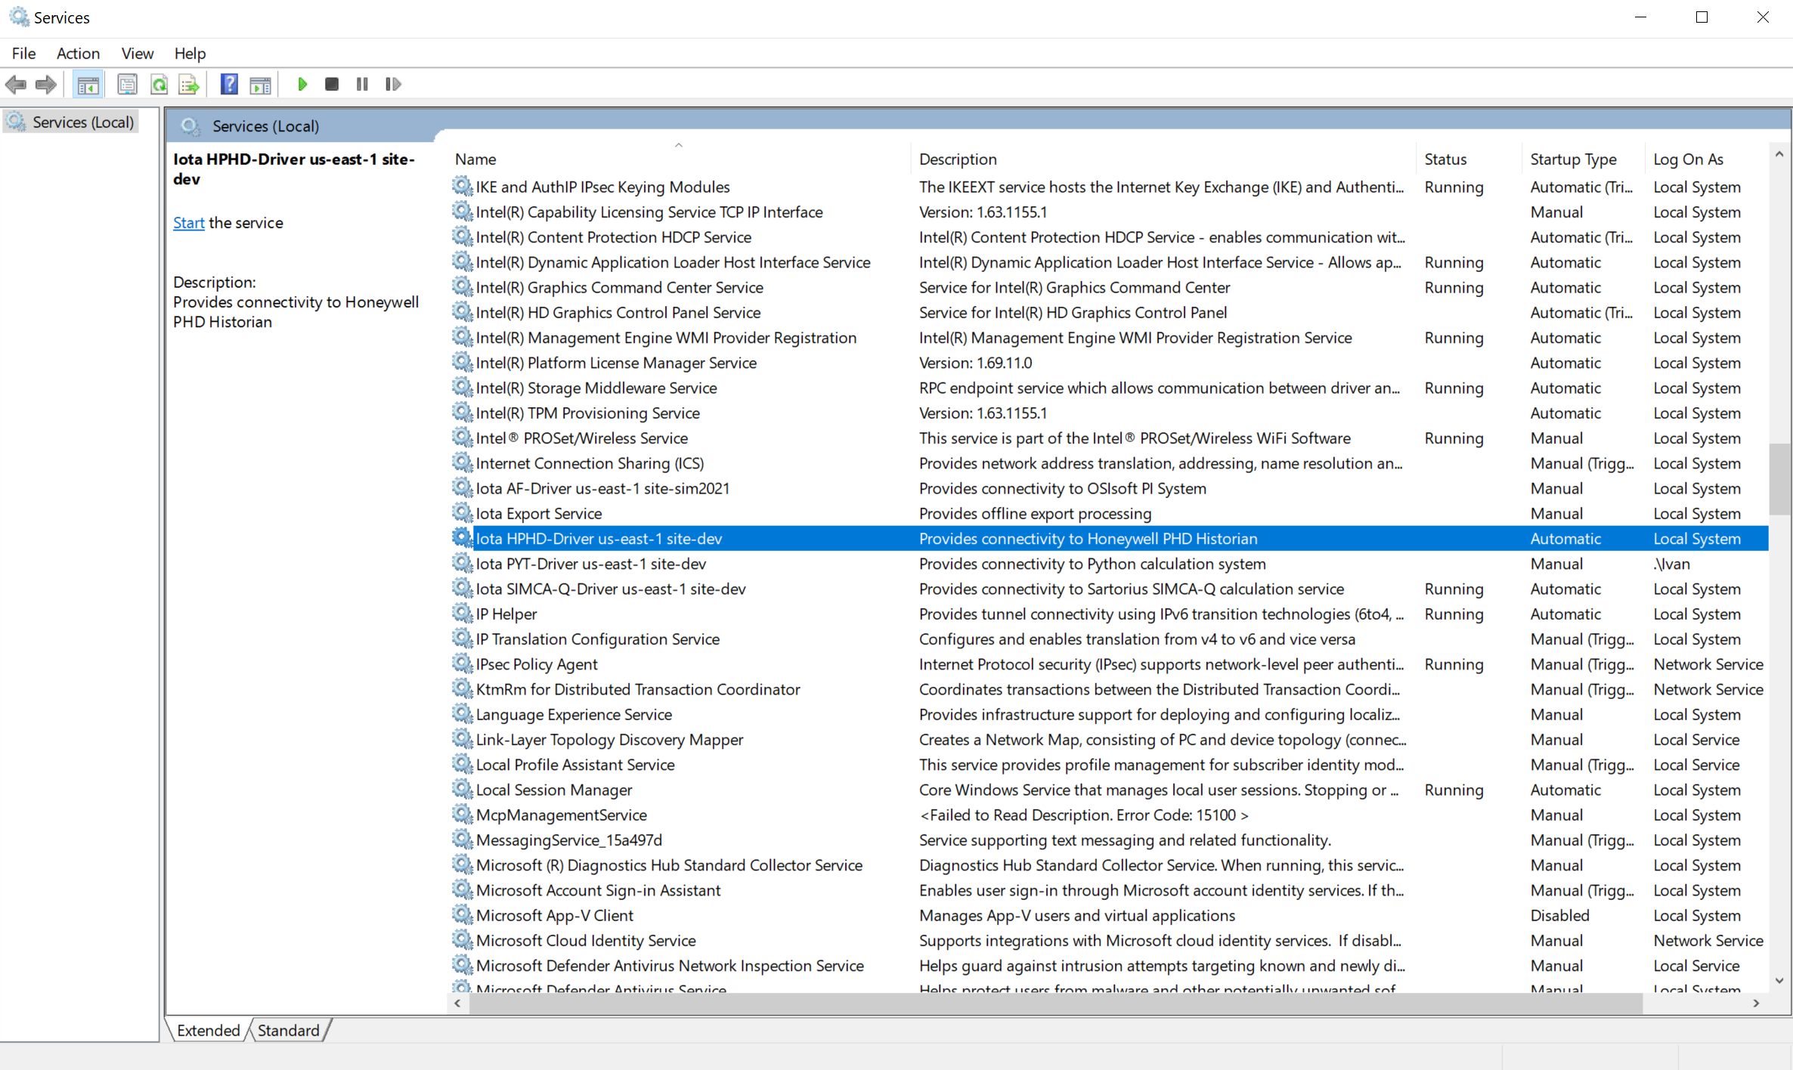
Task: Click vertical scrollbar down arrow
Action: tap(1779, 980)
